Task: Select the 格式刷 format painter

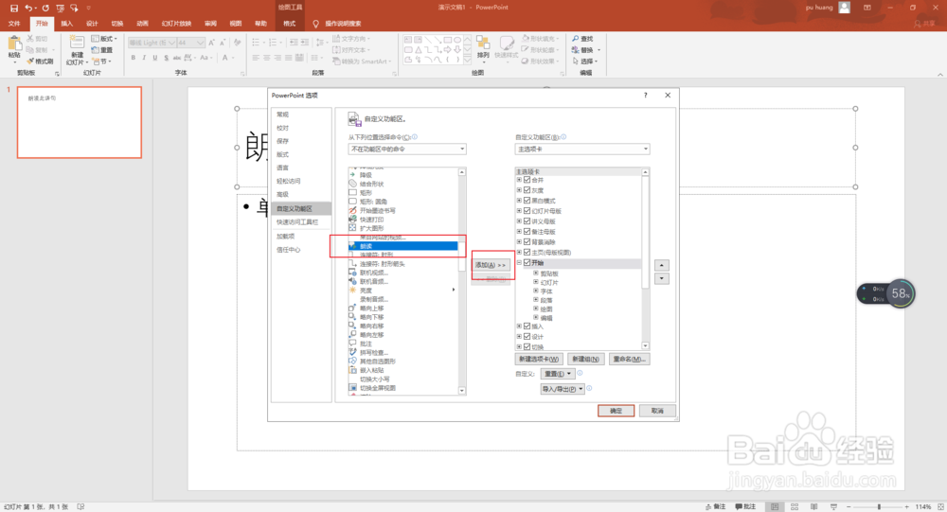Action: click(41, 61)
